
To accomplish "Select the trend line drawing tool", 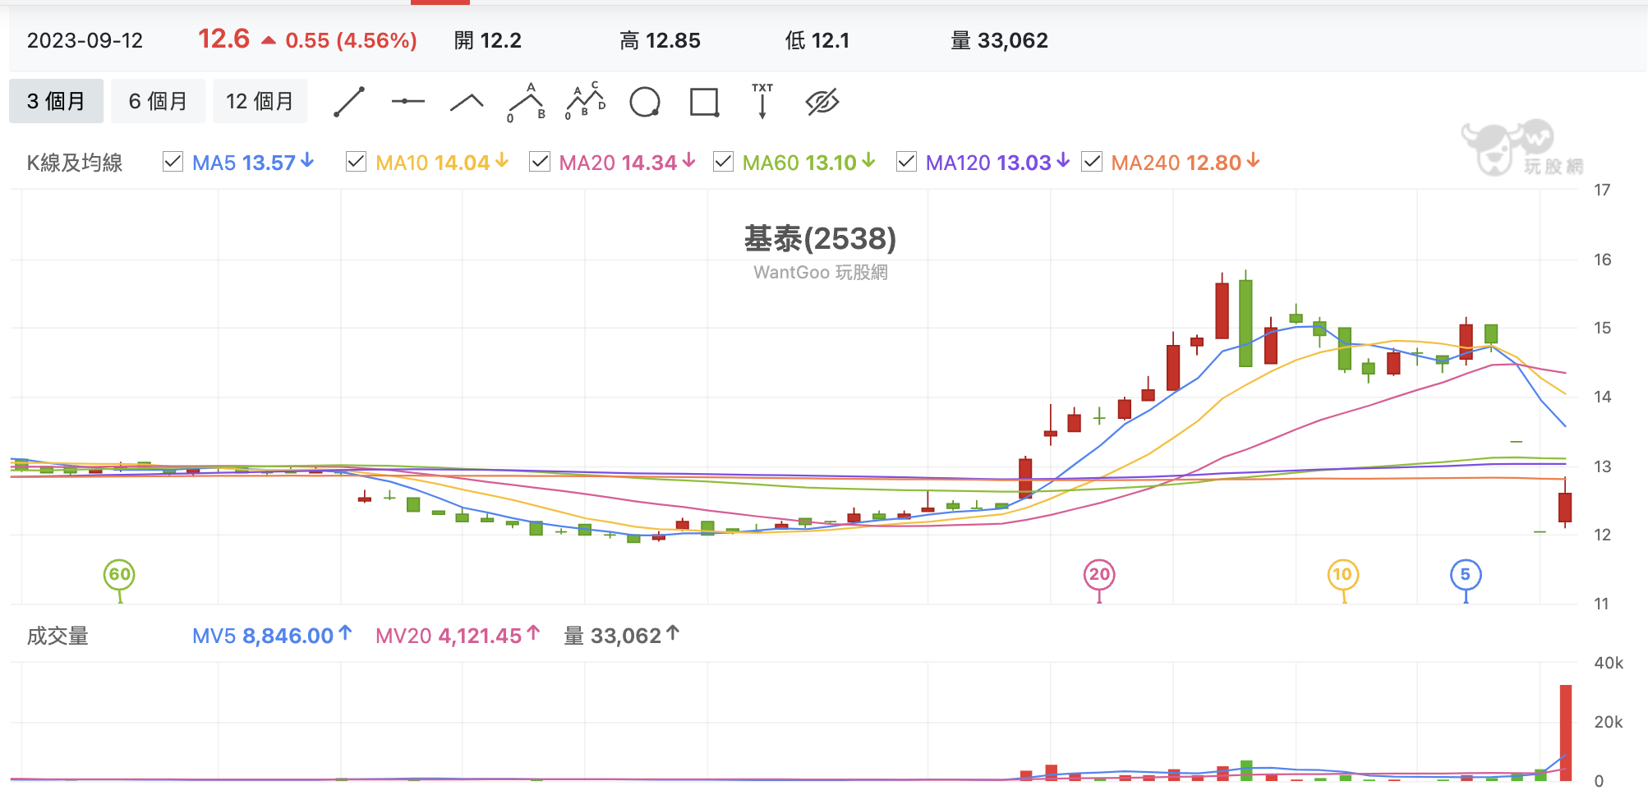I will [349, 102].
